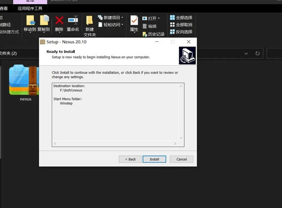This screenshot has width=282, height=208.
Task: Open the Application Tools (应用程序工具) tab
Action: tap(30, 8)
